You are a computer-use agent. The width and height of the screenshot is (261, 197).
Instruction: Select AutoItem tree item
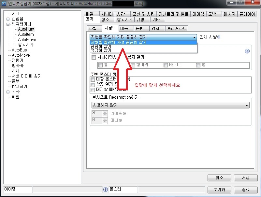26,35
